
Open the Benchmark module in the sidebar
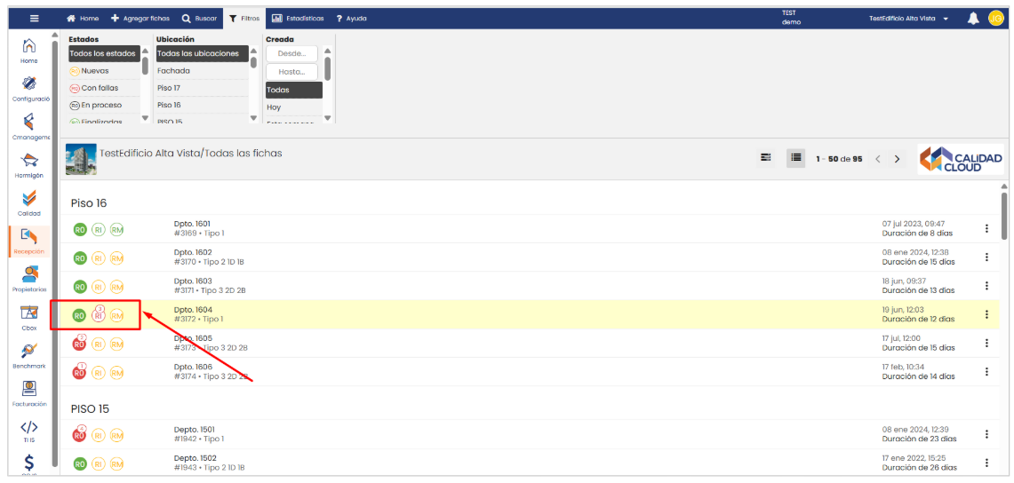pos(29,354)
